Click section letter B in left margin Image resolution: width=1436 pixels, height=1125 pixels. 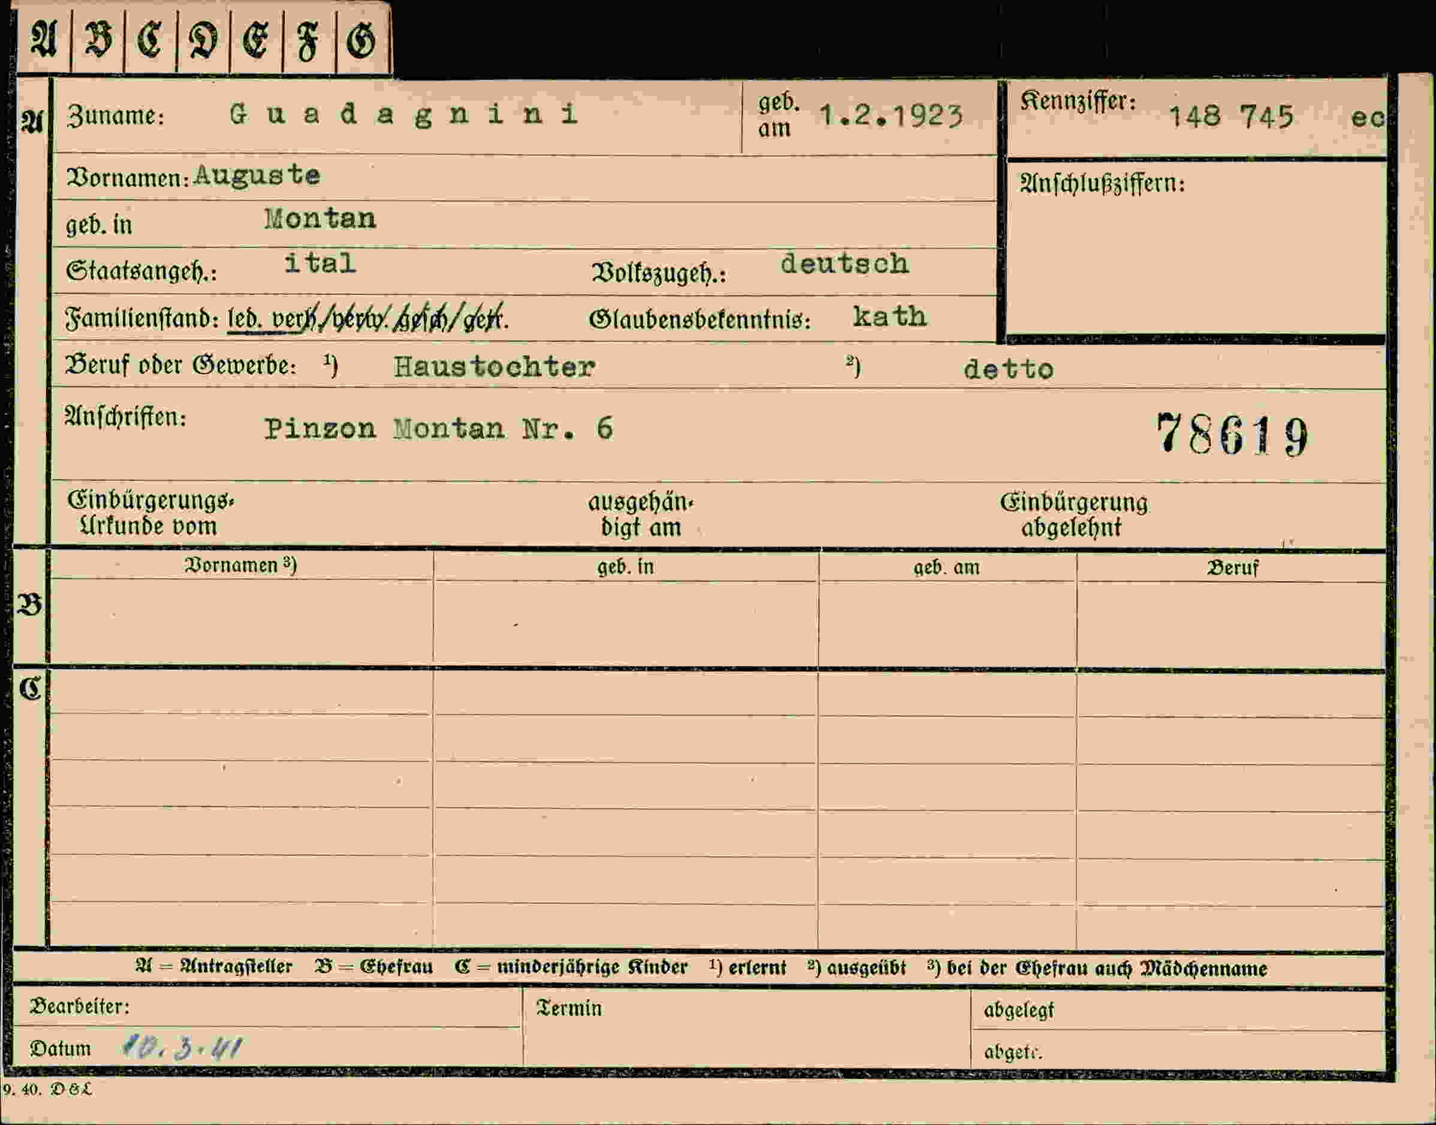(x=31, y=604)
